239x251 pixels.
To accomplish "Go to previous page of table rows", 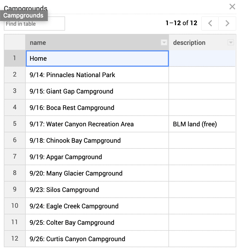I will tap(210, 23).
